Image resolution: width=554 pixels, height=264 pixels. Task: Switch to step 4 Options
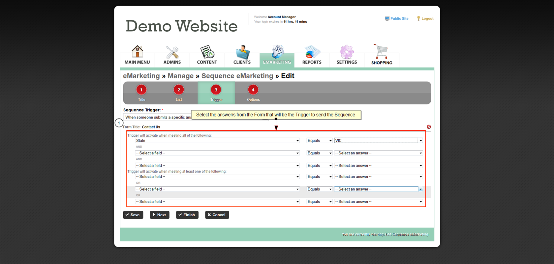[x=253, y=90]
